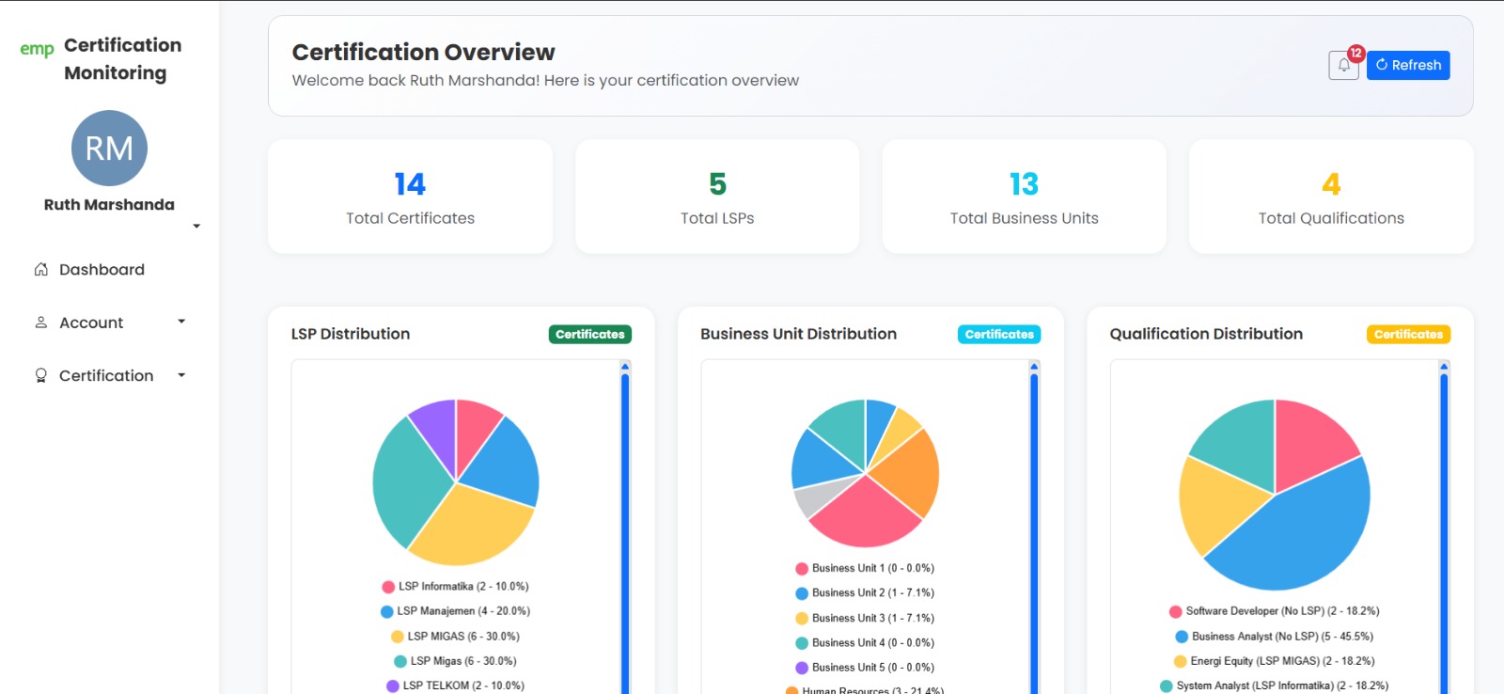The height and width of the screenshot is (694, 1504).
Task: Toggle System Analyst (LSP Informatika) legend item
Action: coord(1274,686)
